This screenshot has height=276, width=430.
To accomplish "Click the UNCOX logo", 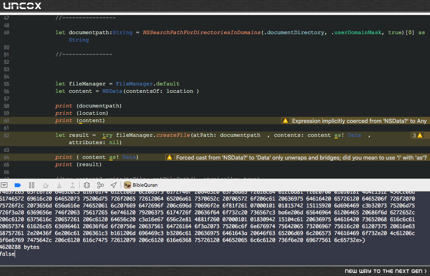I will click(x=22, y=6).
